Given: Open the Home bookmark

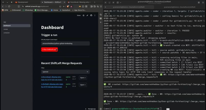Looking at the screenshot, I should 54,10.
